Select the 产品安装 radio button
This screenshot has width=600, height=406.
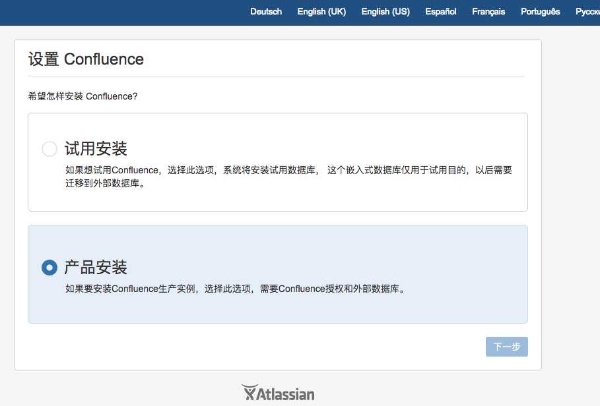coord(50,268)
